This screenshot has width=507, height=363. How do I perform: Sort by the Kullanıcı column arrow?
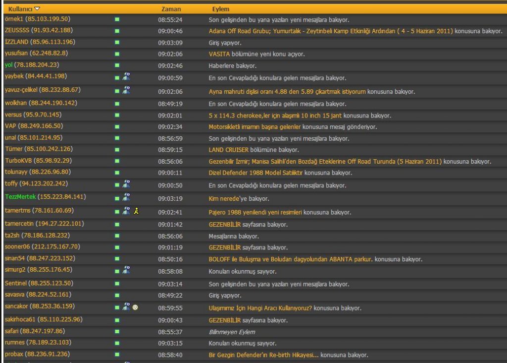pos(37,9)
